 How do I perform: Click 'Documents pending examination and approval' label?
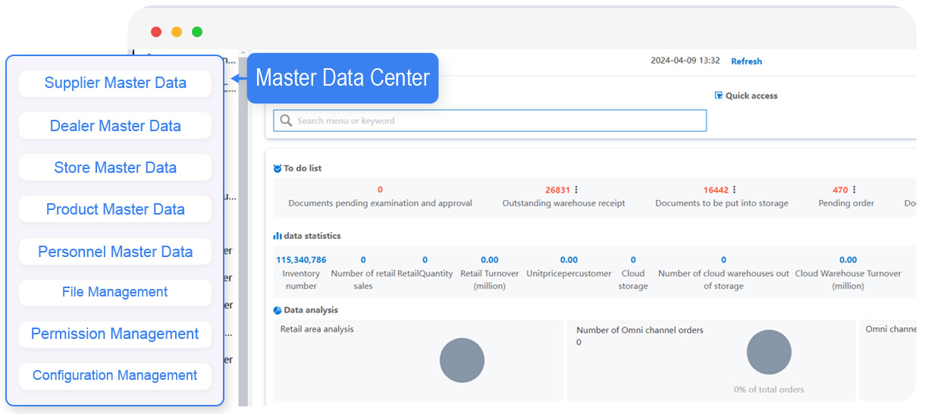pos(380,203)
